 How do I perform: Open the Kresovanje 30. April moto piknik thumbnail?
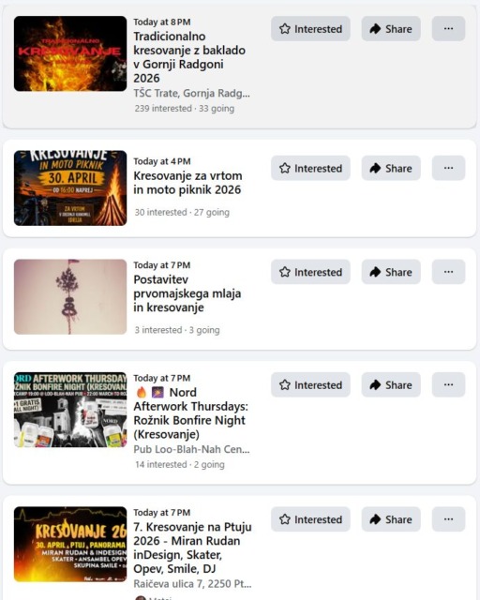coord(70,187)
